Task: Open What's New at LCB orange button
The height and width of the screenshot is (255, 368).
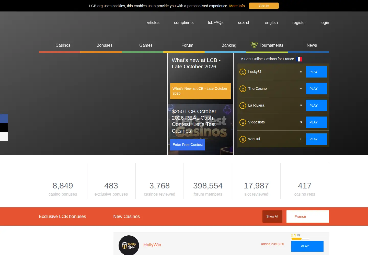Action: tap(200, 91)
